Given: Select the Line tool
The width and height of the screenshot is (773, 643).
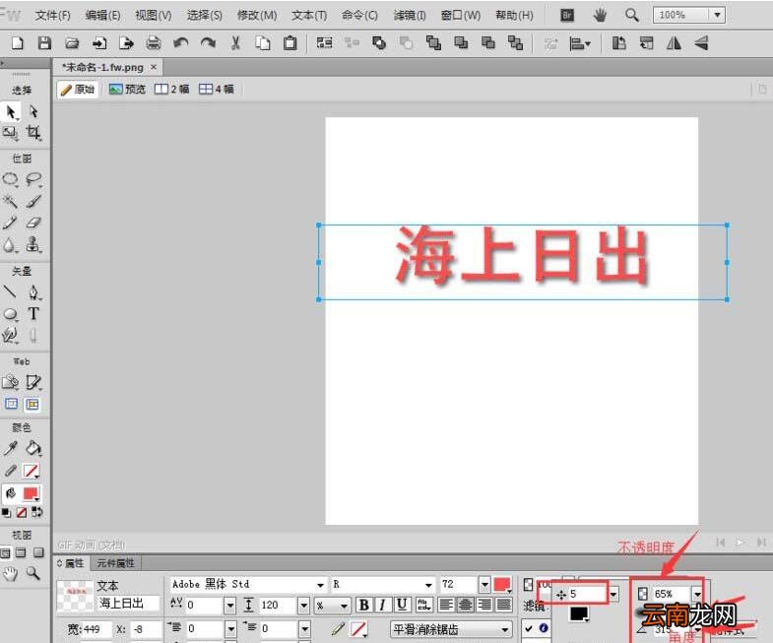Looking at the screenshot, I should 11,291.
